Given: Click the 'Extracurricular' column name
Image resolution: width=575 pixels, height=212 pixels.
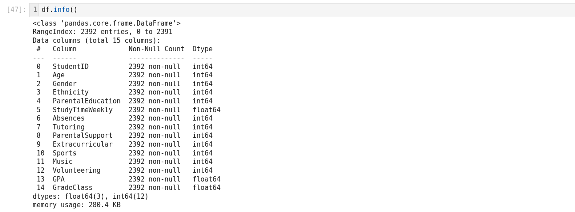Looking at the screenshot, I should 82,144.
